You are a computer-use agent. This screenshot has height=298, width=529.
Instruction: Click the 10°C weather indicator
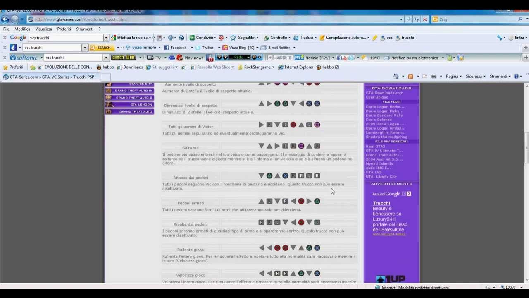[x=372, y=58]
